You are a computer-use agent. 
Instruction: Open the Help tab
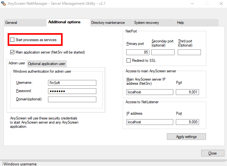point(180,23)
